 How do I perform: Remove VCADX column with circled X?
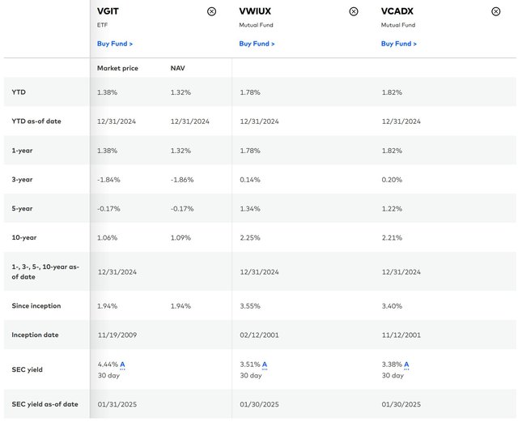496,11
